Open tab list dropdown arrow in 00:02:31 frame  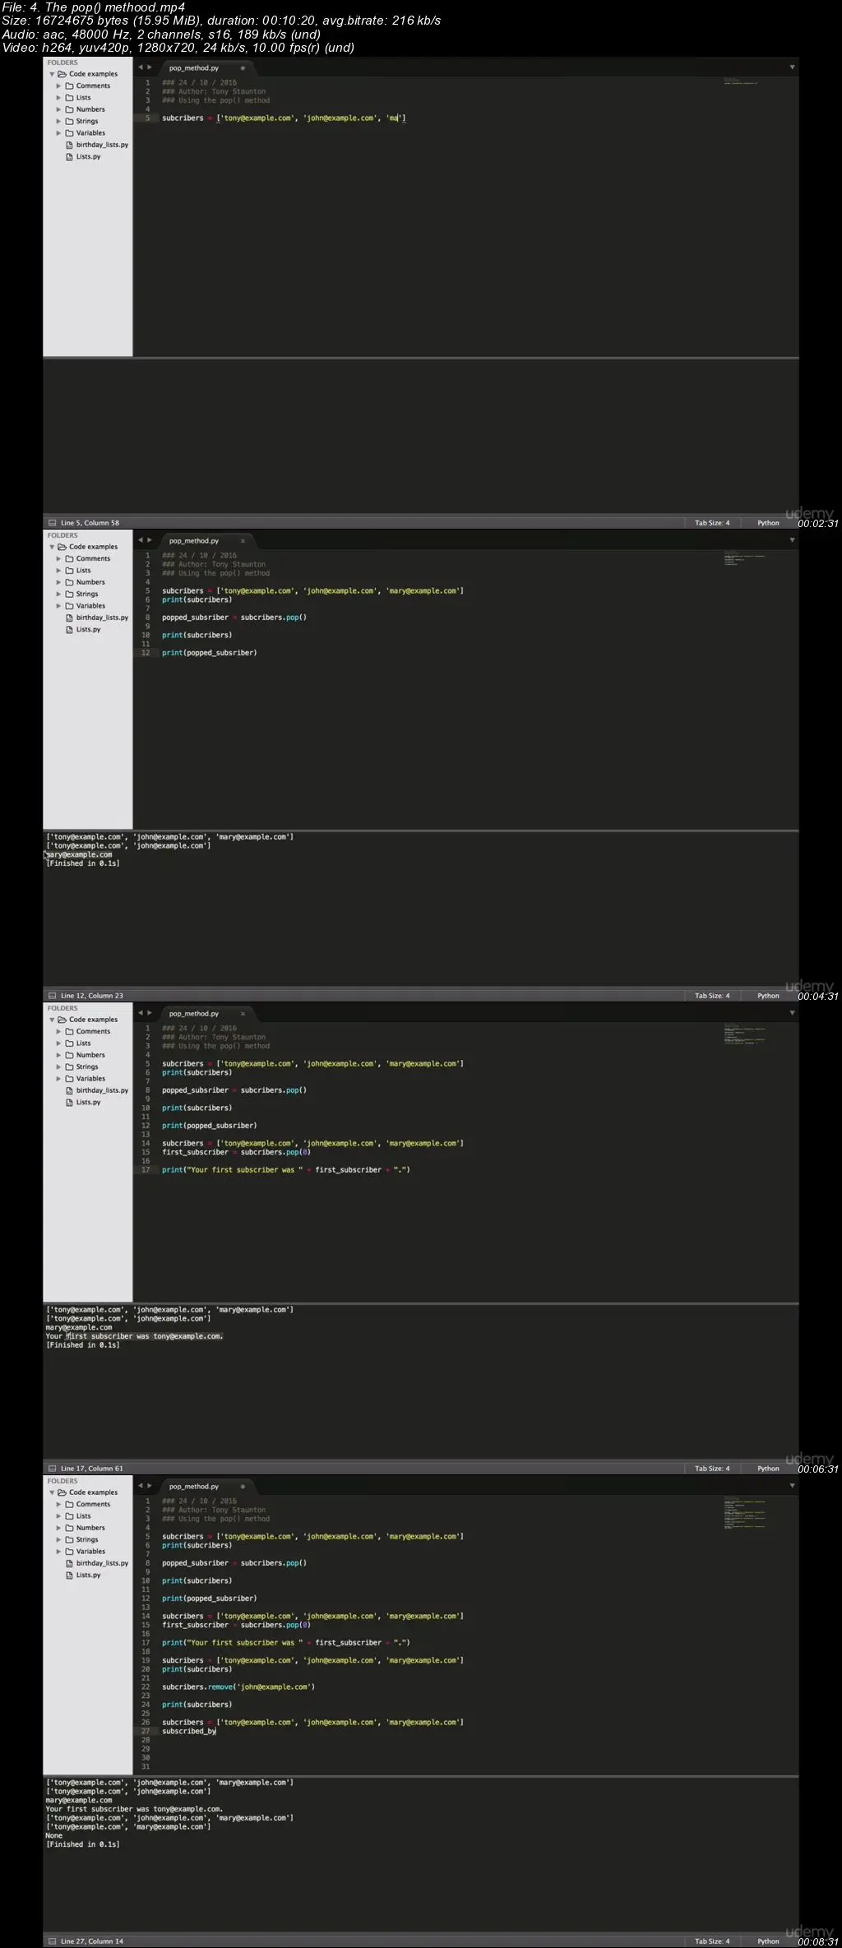[x=792, y=67]
